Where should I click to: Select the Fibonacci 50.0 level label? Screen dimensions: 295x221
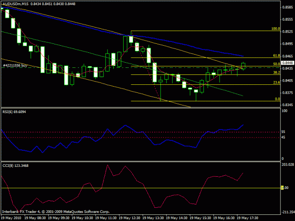pos(277,64)
